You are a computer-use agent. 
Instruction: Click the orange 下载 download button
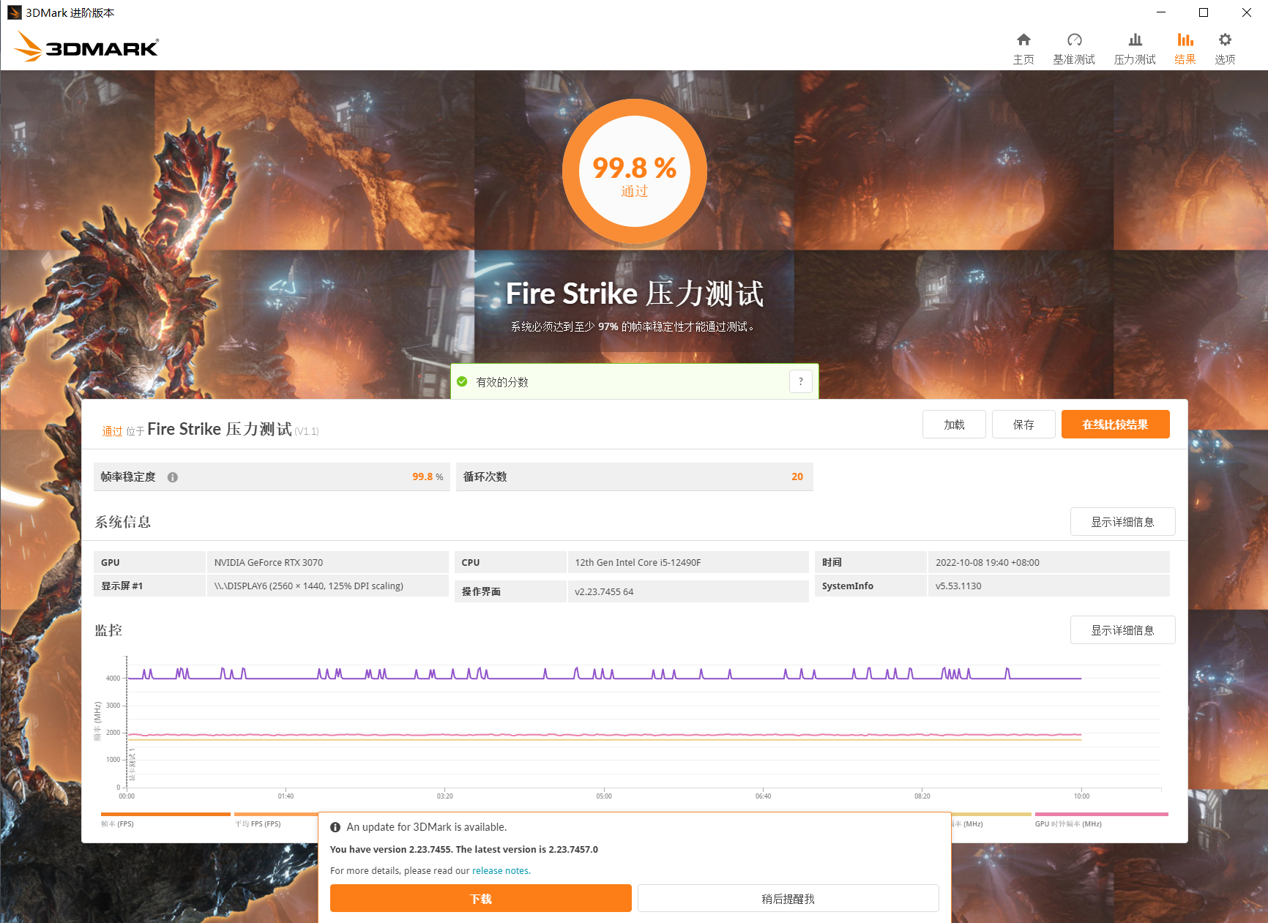tap(480, 898)
